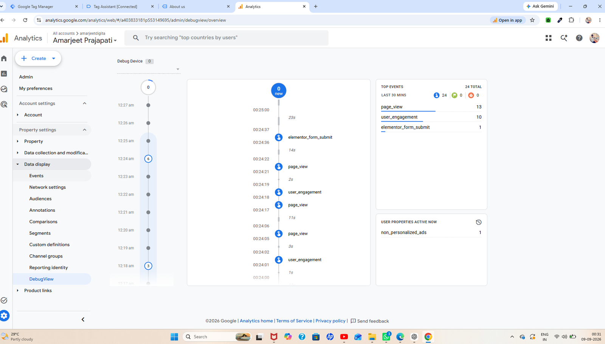
Task: Open the Terms of Service link
Action: pyautogui.click(x=294, y=321)
